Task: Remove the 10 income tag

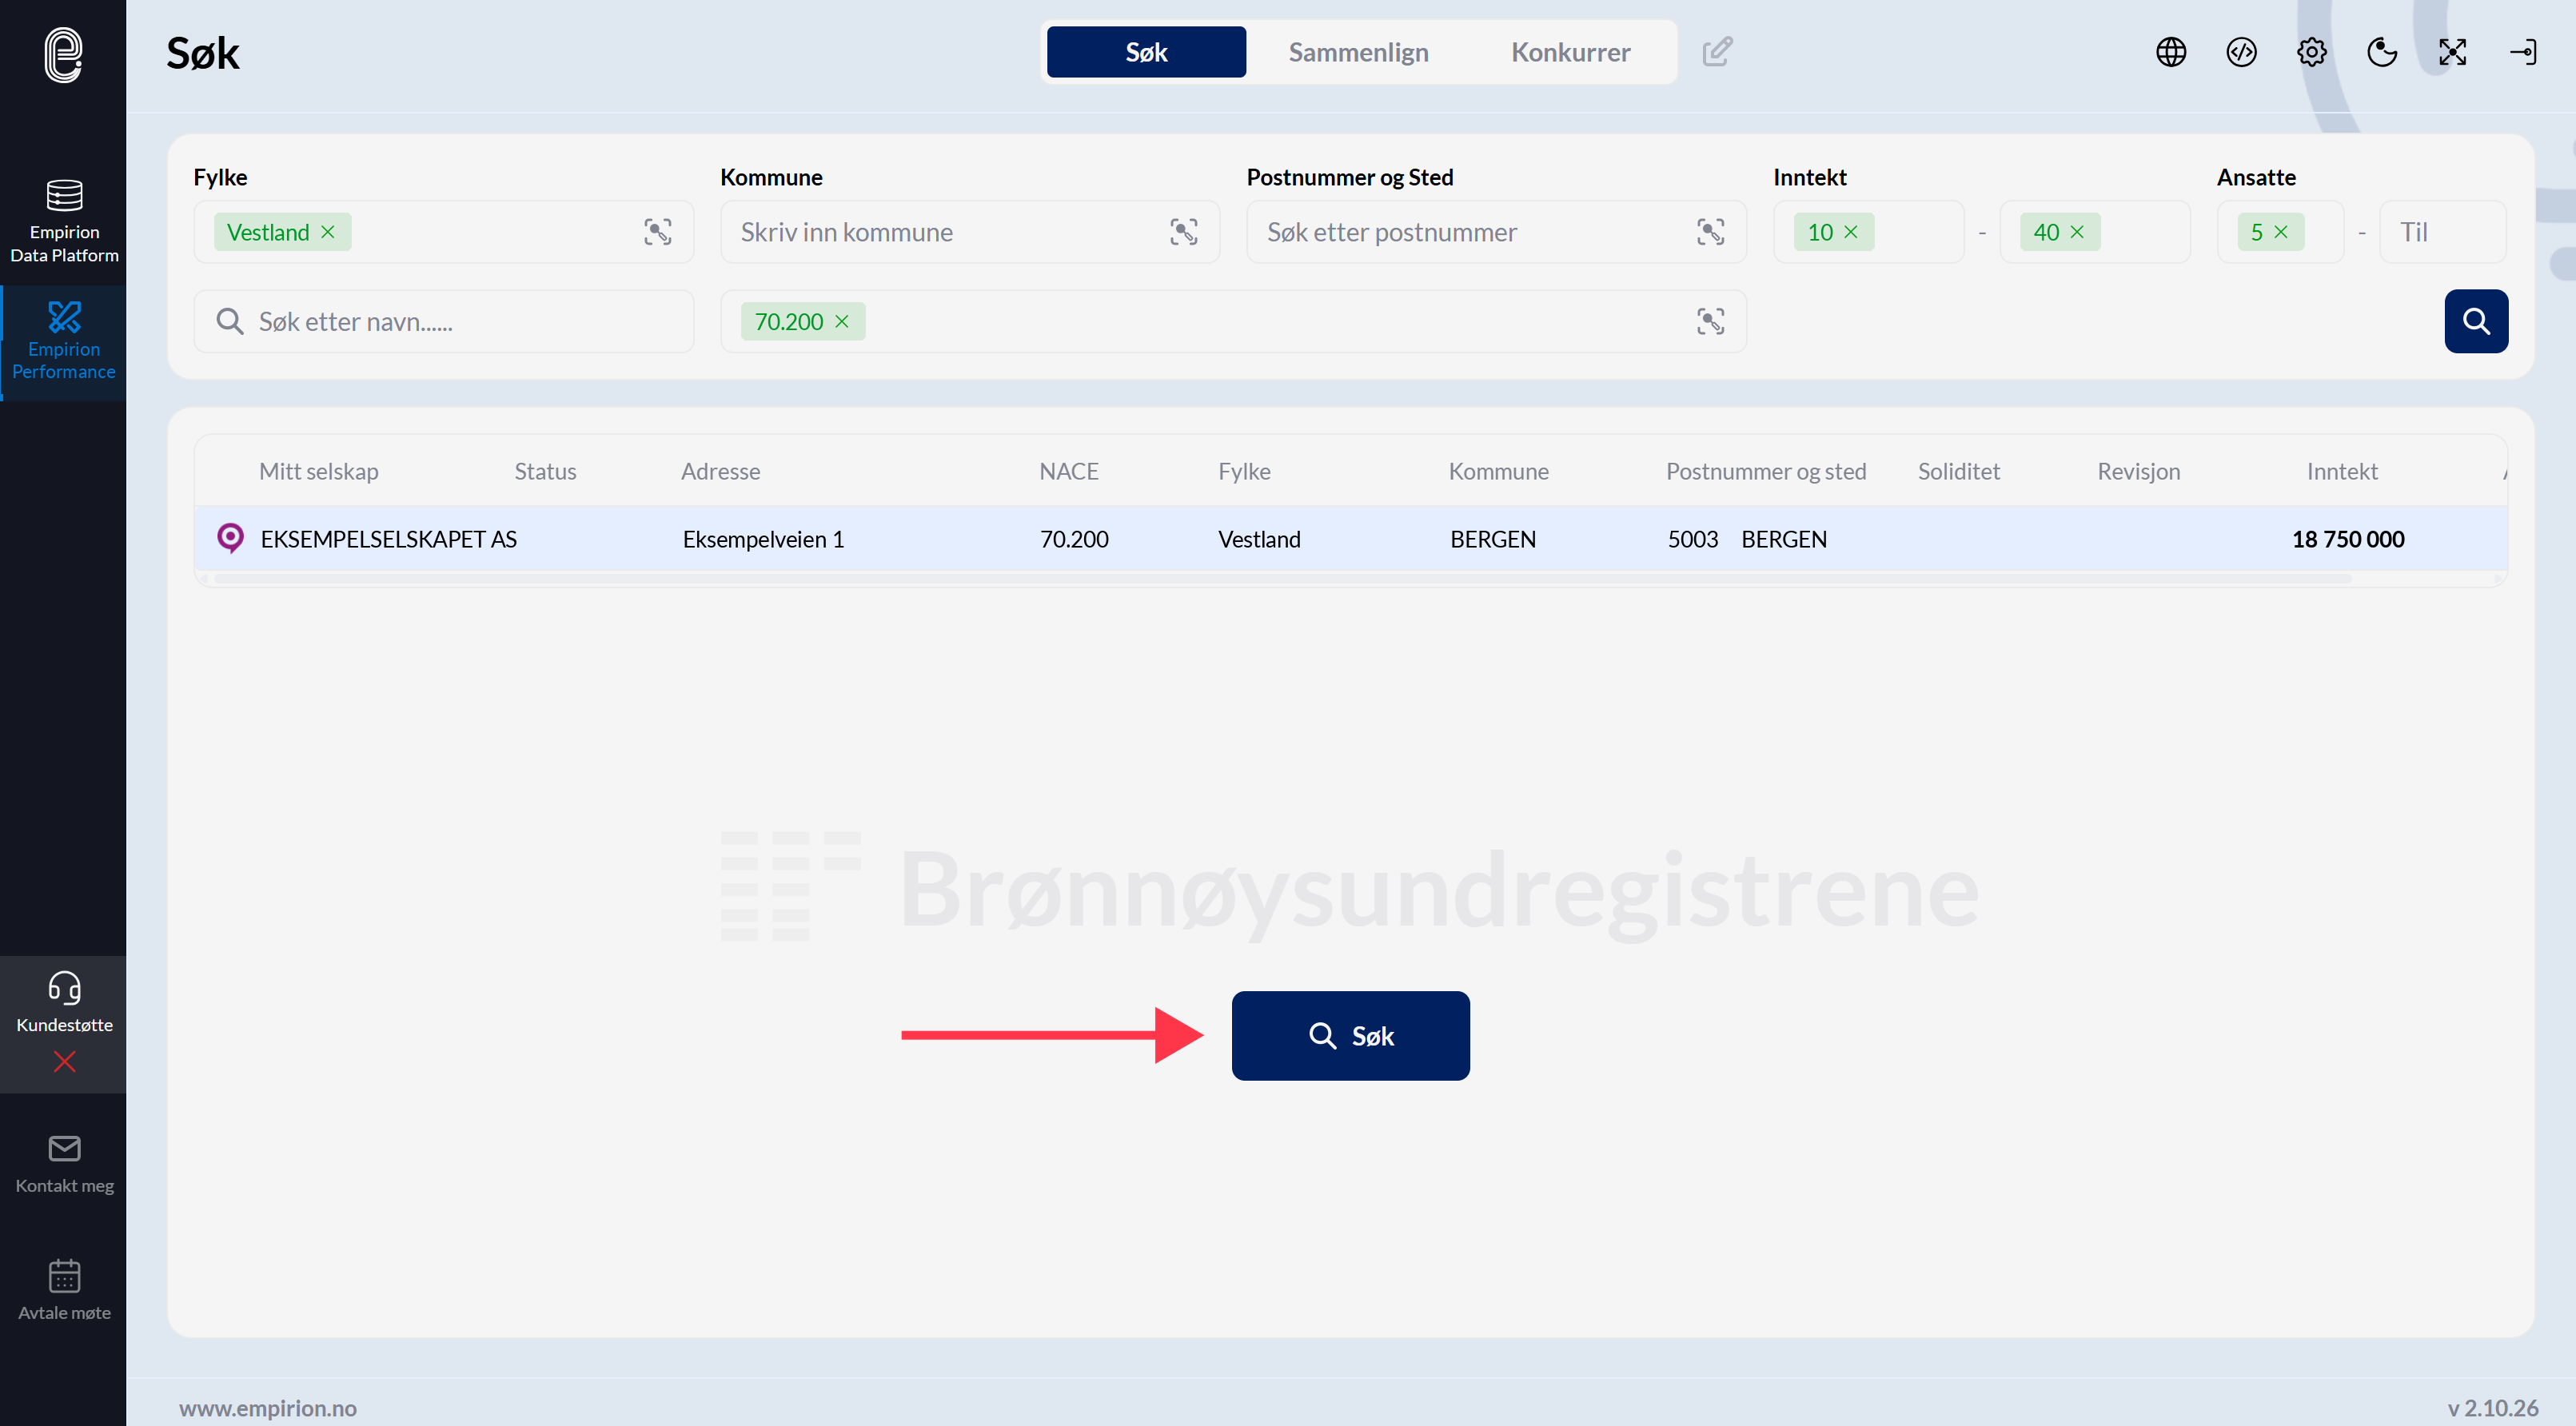Action: [1850, 232]
